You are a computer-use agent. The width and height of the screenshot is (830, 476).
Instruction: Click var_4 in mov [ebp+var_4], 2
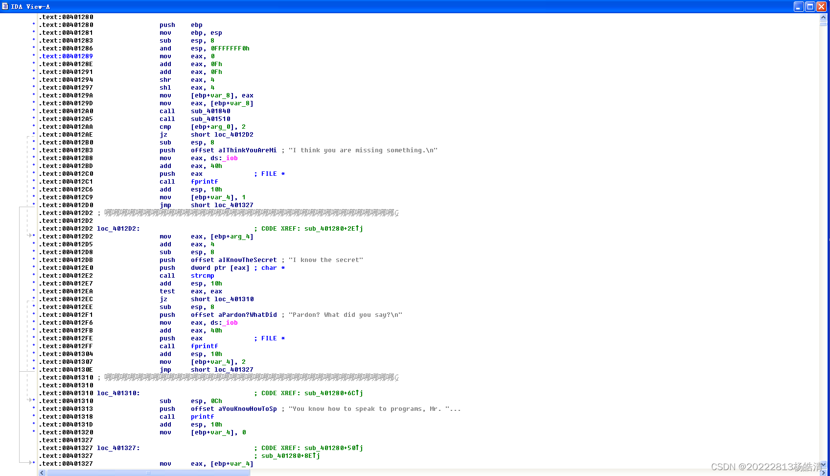(x=220, y=362)
